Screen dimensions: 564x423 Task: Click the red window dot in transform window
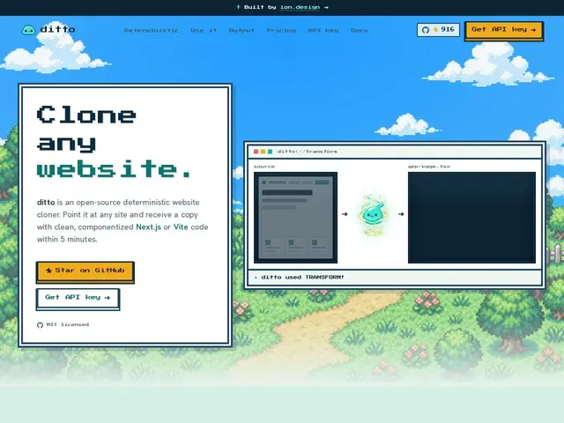click(256, 152)
